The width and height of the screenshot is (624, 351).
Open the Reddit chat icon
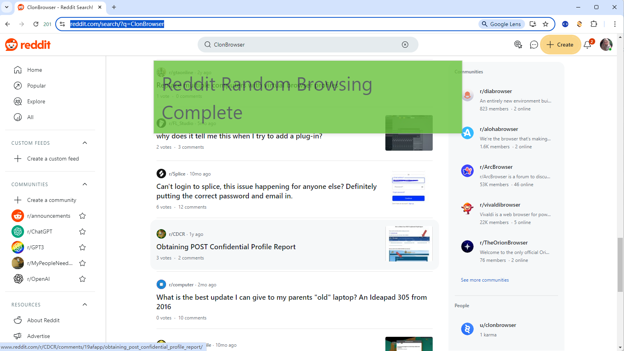point(534,45)
